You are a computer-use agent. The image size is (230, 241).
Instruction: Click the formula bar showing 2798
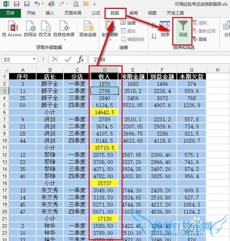tap(159, 59)
